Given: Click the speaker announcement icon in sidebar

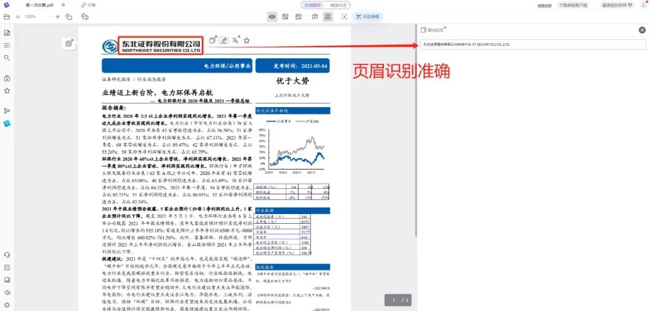Looking at the screenshot, I should 7,292.
